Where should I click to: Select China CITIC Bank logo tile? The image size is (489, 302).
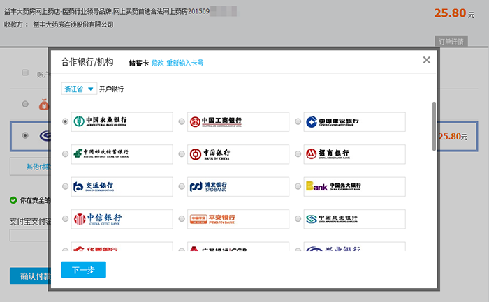pos(122,219)
